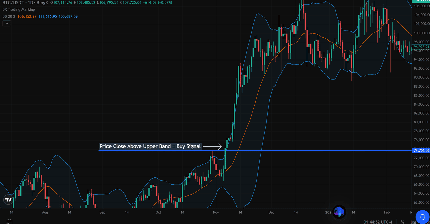This screenshot has height=224, width=430.
Task: Click the 64,000.00 price axis label
Action: click(x=421, y=193)
